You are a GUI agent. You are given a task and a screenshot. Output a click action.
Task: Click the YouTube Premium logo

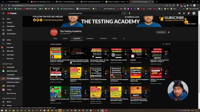12,13
